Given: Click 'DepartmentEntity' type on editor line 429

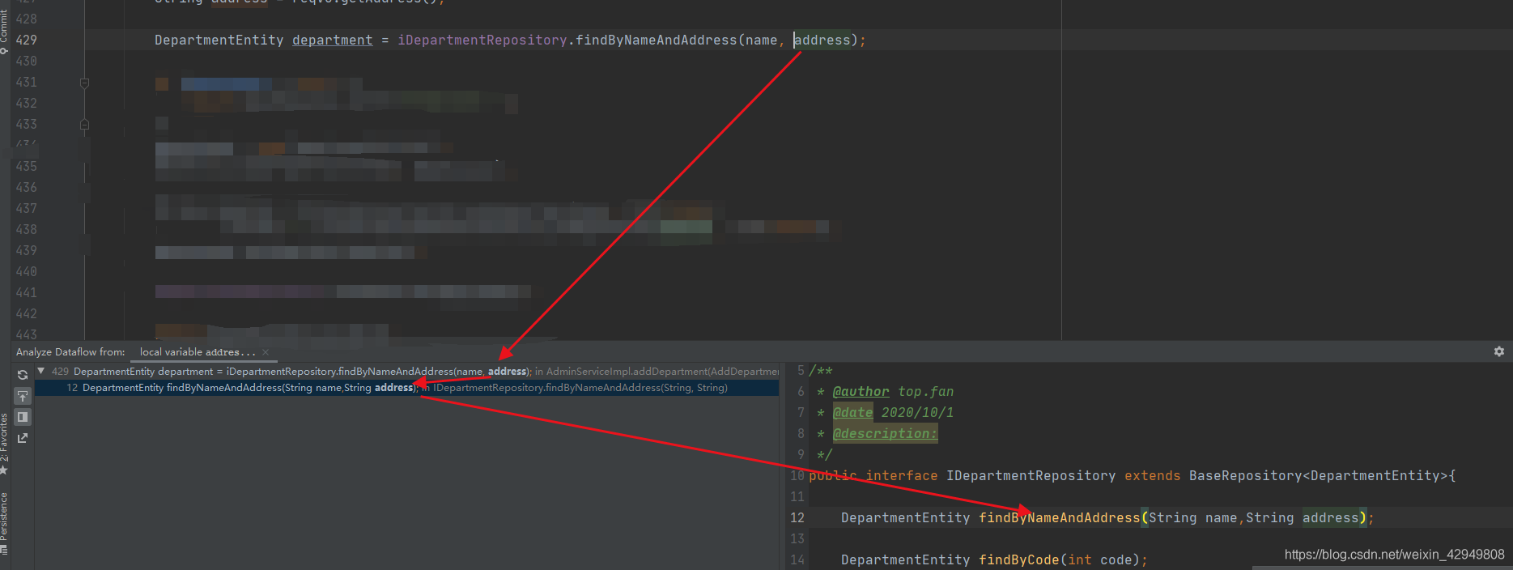Looking at the screenshot, I should click(219, 40).
